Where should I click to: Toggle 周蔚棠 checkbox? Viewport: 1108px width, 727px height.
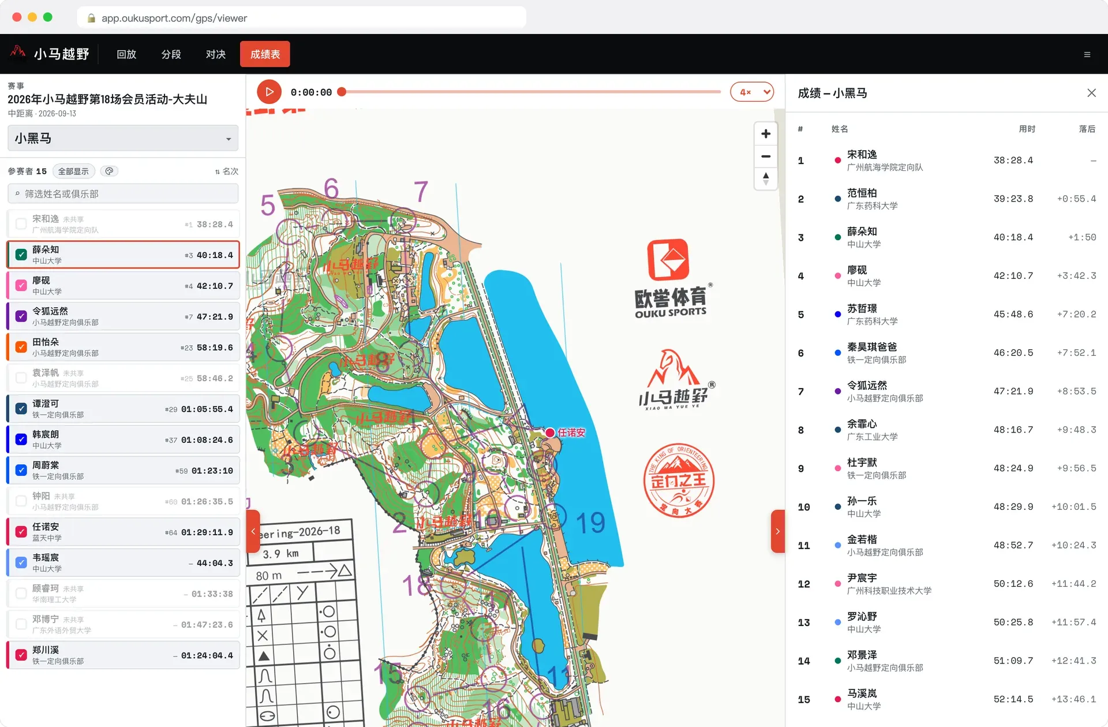click(x=21, y=470)
